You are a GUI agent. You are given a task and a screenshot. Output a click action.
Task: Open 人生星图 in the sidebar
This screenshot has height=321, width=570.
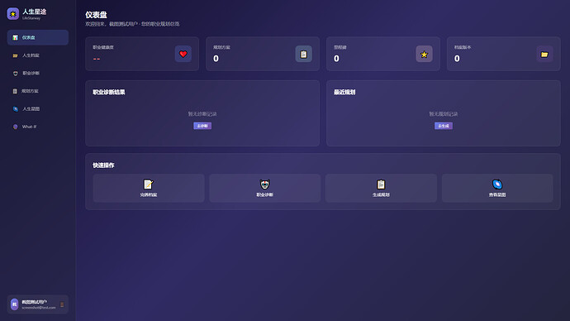(x=38, y=109)
